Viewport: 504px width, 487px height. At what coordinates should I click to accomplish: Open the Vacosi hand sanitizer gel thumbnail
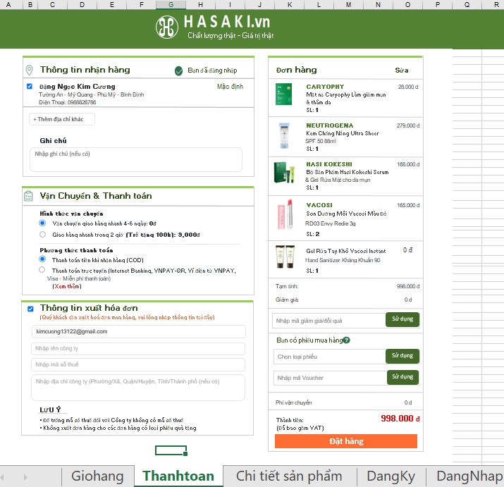click(x=285, y=257)
